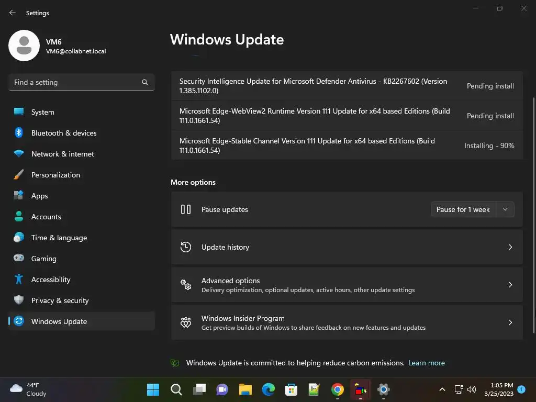Image resolution: width=536 pixels, height=402 pixels.
Task: Open the Windows Start menu
Action: coord(153,389)
